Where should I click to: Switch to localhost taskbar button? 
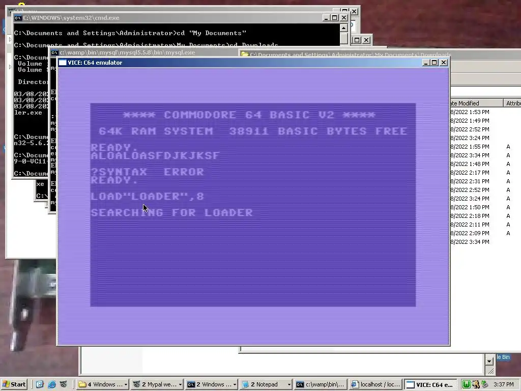coord(376,384)
